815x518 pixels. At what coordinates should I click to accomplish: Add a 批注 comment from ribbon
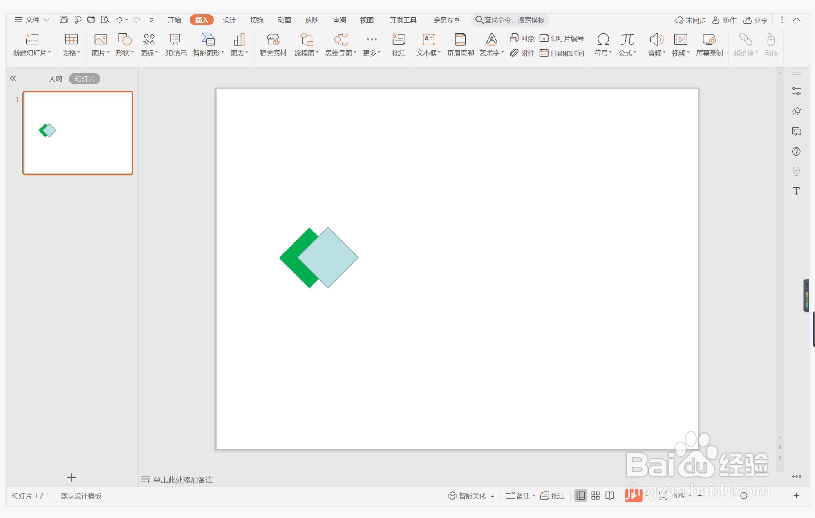click(399, 45)
